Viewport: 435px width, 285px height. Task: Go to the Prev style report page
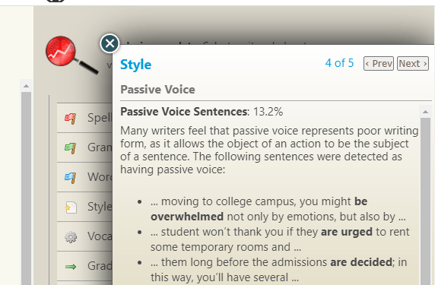pyautogui.click(x=379, y=64)
